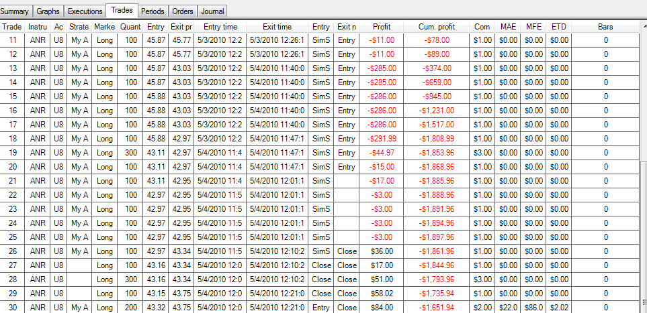647x313 pixels.
Task: Select cumulative profit -$1,897.96
Action: pos(437,237)
